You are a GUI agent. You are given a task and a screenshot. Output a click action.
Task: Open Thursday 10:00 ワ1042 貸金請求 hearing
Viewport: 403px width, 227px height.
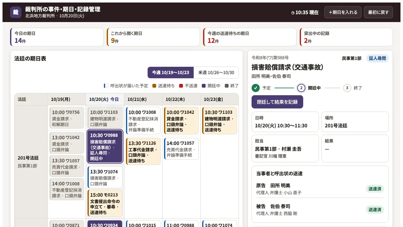(x=181, y=121)
